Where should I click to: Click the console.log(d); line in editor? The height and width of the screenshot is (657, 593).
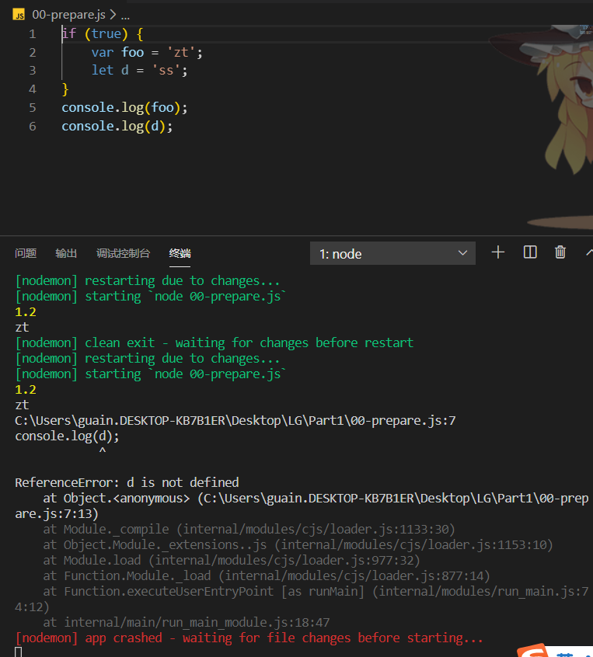pyautogui.click(x=117, y=126)
